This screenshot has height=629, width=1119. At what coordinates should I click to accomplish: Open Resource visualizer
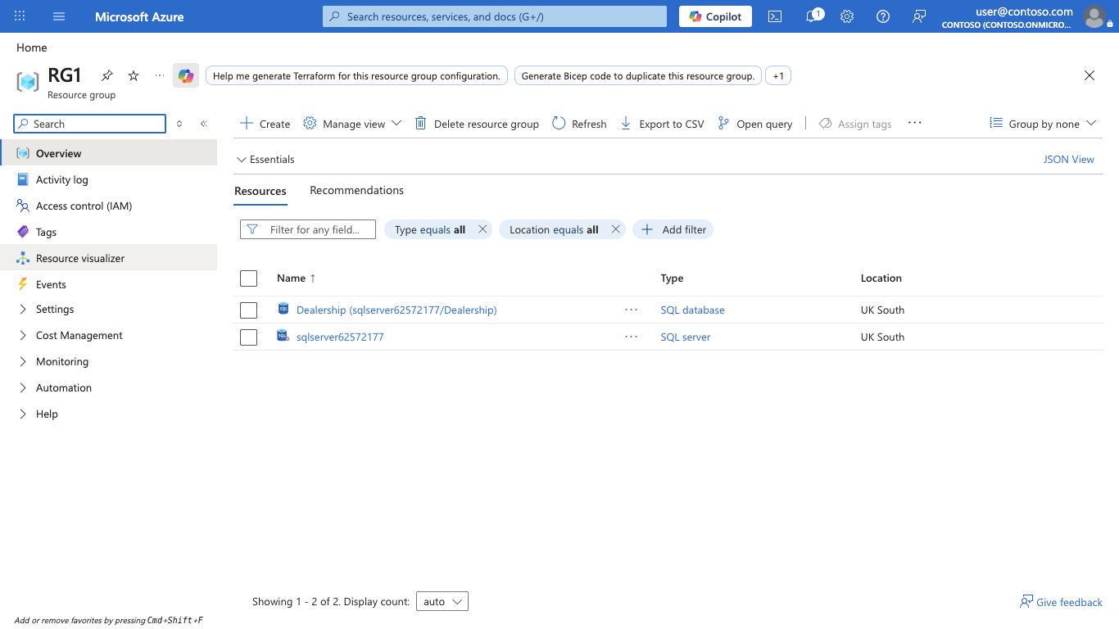click(x=108, y=258)
